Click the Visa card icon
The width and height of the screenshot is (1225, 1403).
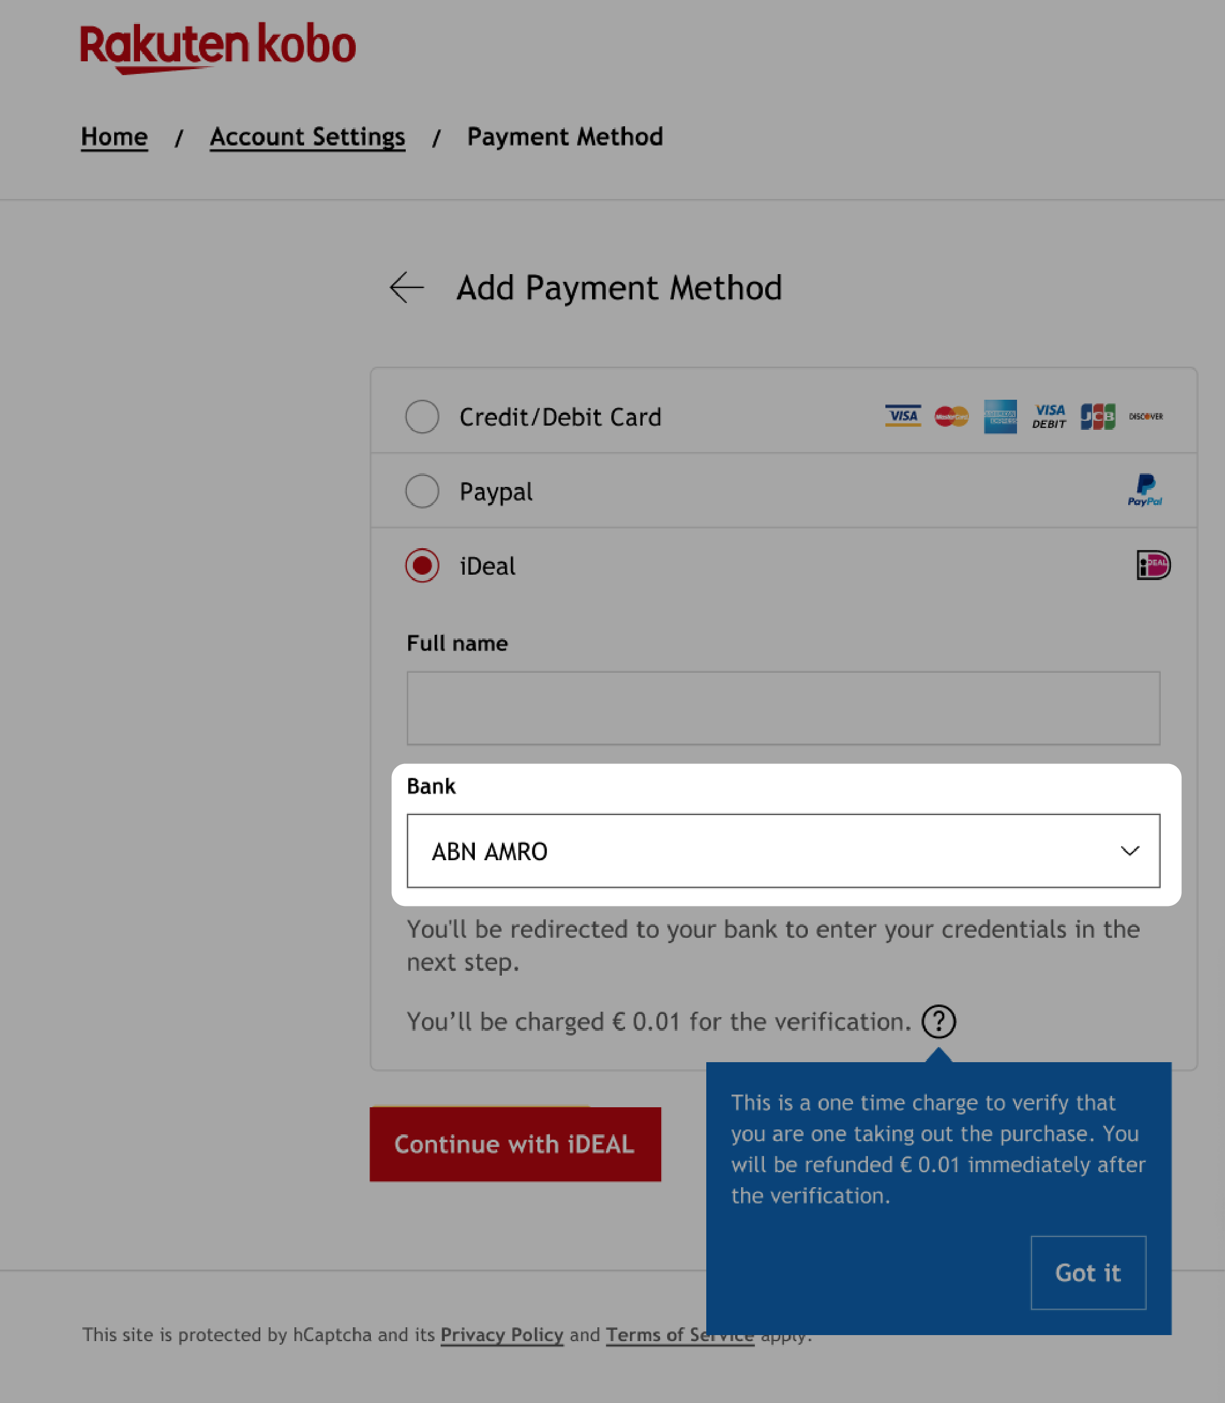[903, 415]
